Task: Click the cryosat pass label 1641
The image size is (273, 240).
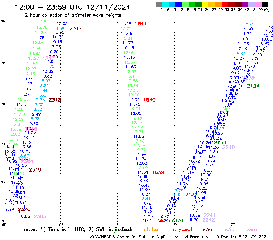Action: click(x=141, y=24)
